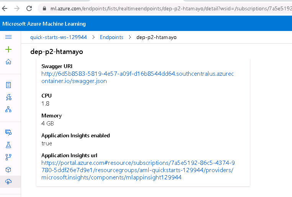Select the dep-p2-htamayo page heading
Image resolution: width=292 pixels, height=197 pixels.
(x=57, y=52)
